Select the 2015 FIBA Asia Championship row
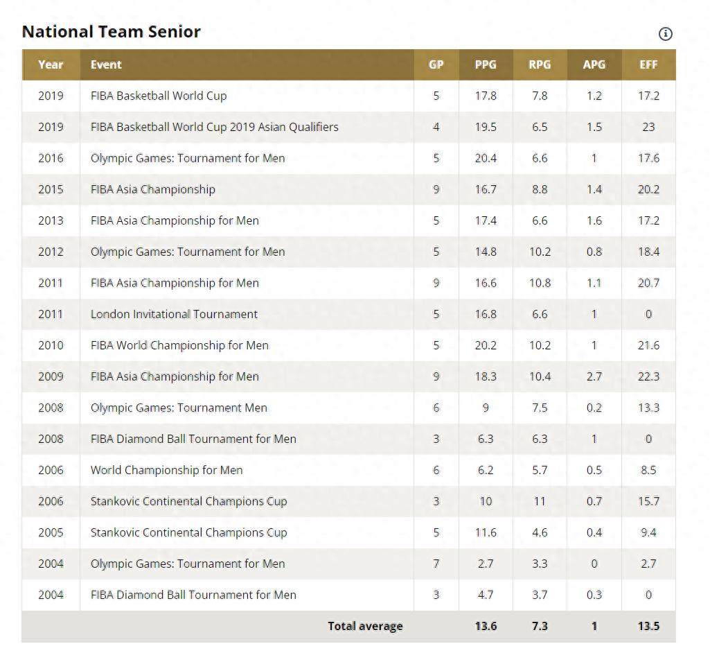710x653 pixels. click(x=153, y=189)
